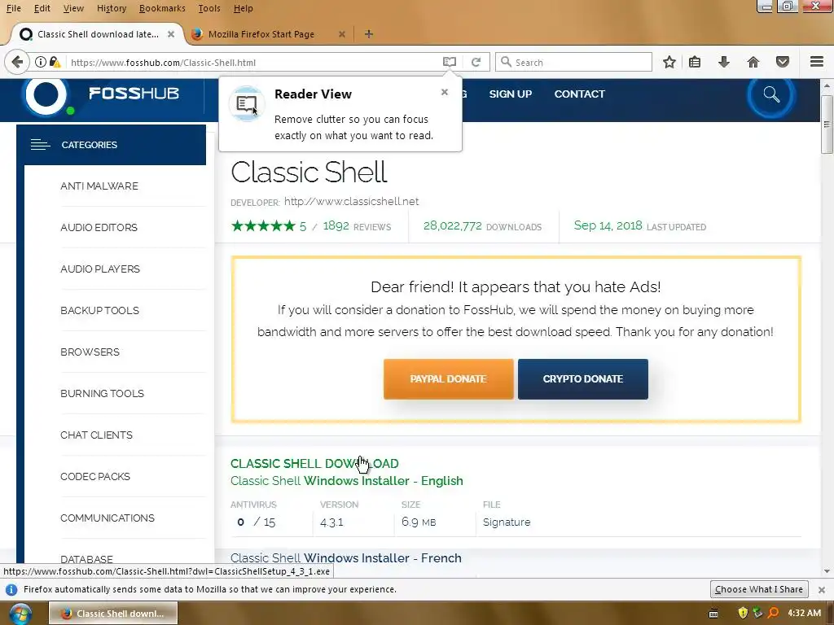Screen dimensions: 834x625
Task: Open FossHub site search magnifier
Action: click(x=771, y=94)
